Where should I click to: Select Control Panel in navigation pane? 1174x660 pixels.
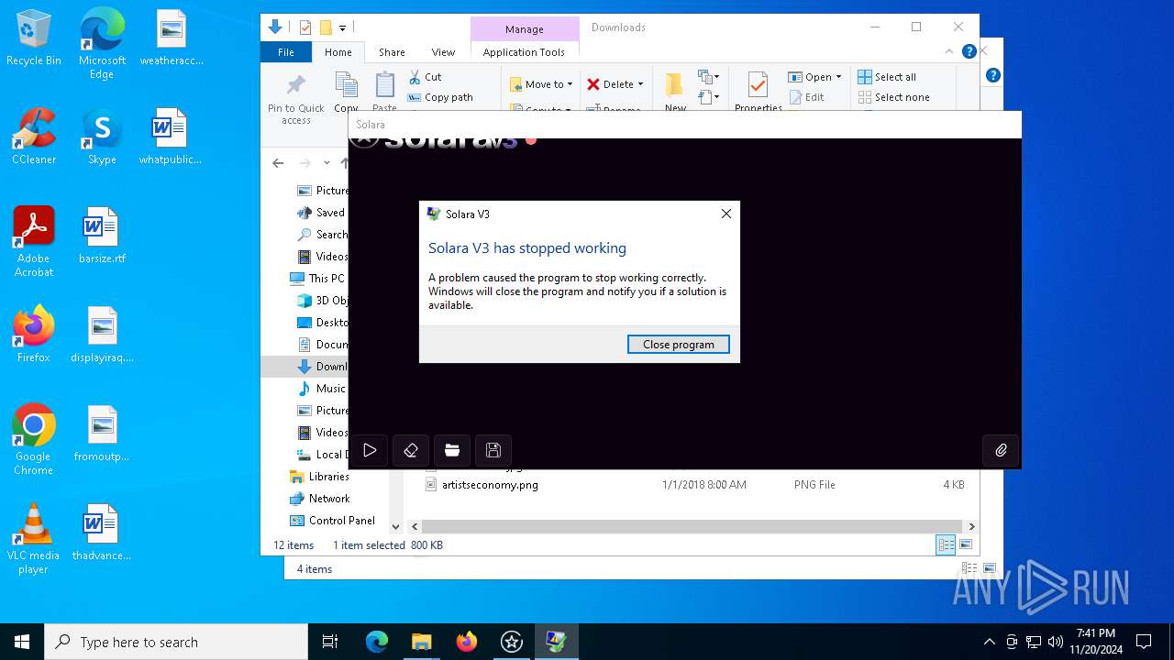(332, 521)
